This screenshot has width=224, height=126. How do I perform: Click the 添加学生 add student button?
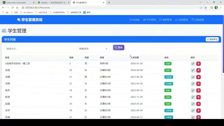pyautogui.click(x=212, y=39)
